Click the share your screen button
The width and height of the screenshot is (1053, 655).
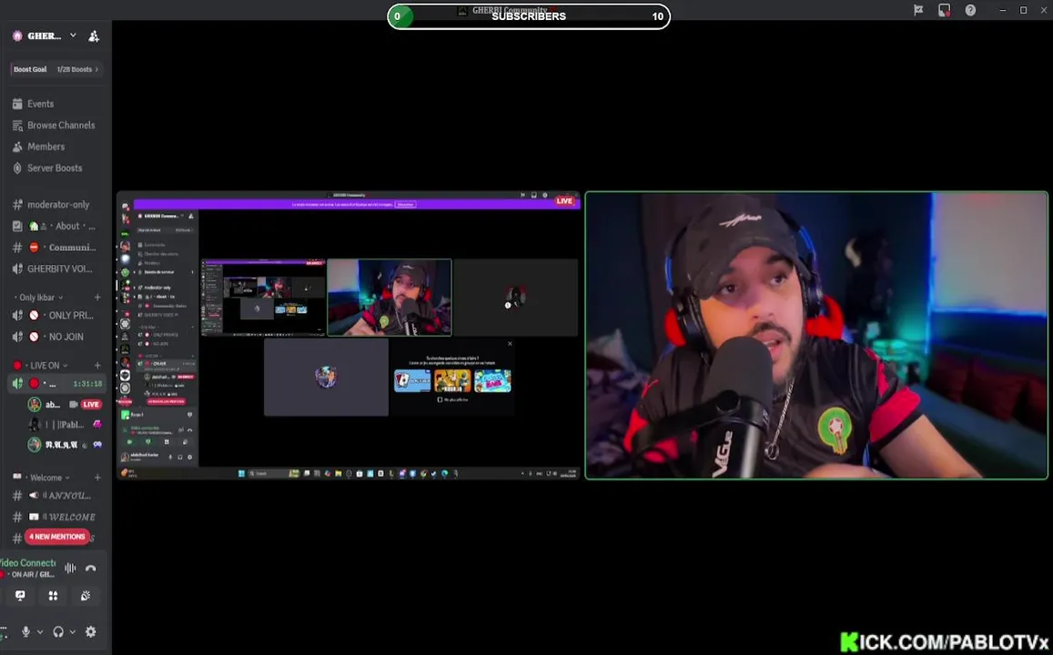point(20,596)
